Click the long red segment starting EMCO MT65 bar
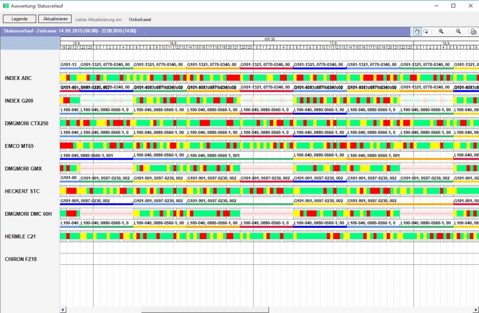This screenshot has height=313, width=479. point(66,146)
